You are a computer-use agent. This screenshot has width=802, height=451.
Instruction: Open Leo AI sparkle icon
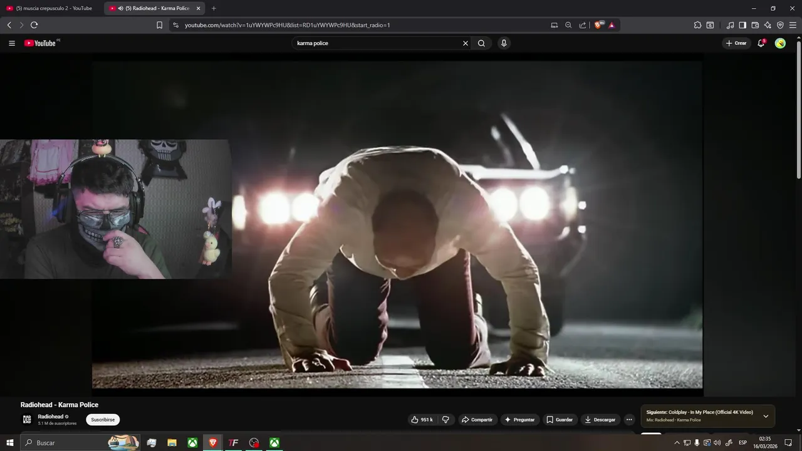click(768, 25)
